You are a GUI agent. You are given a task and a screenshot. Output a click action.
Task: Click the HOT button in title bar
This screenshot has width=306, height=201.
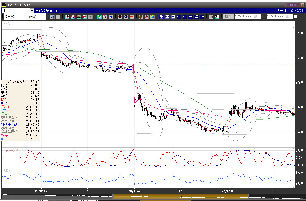pos(293,5)
